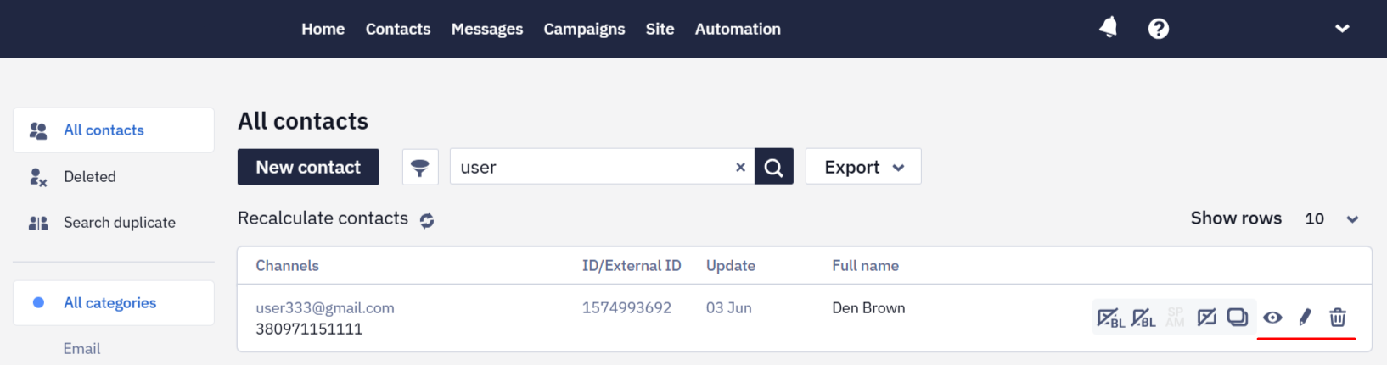Click the greyed SPAM icon
Image resolution: width=1387 pixels, height=365 pixels.
(1175, 318)
